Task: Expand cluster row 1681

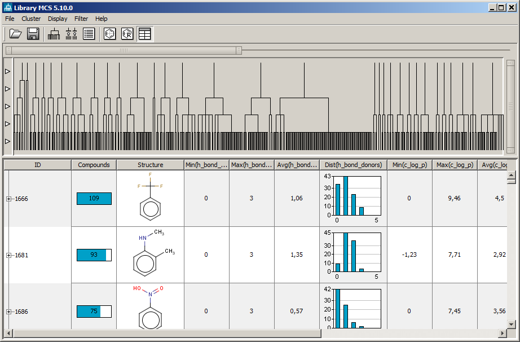Action: click(7, 255)
